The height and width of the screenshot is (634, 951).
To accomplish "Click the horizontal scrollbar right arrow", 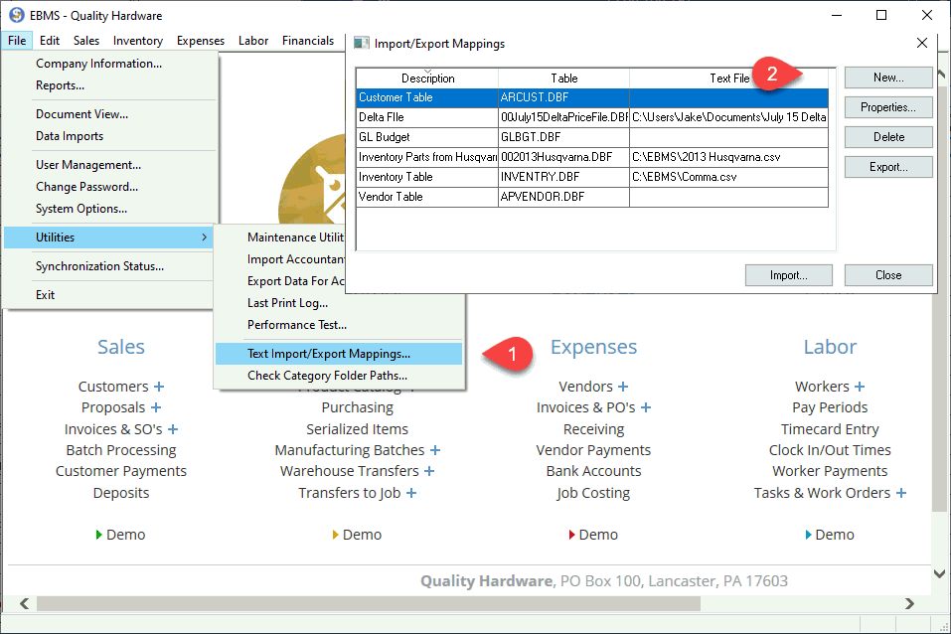I will click(909, 603).
